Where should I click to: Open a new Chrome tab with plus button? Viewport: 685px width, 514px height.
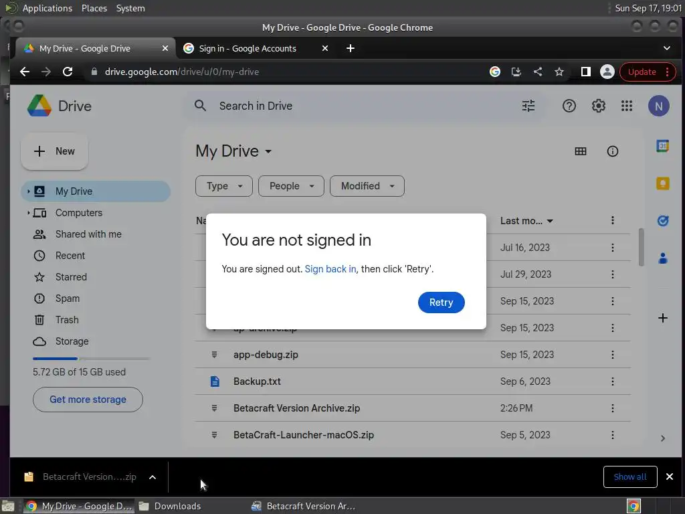coord(351,48)
